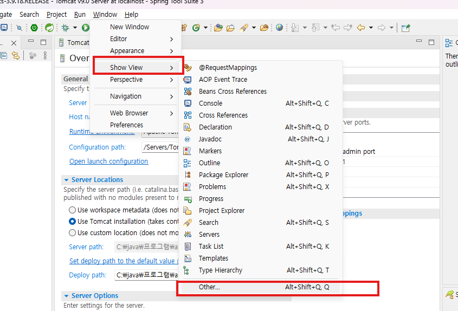Open the Search toolbar dropdown arrow
Screen dimensions: 458x311
[x=254, y=28]
